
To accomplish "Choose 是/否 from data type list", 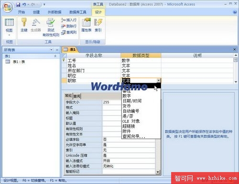I will pyautogui.click(x=141, y=116).
